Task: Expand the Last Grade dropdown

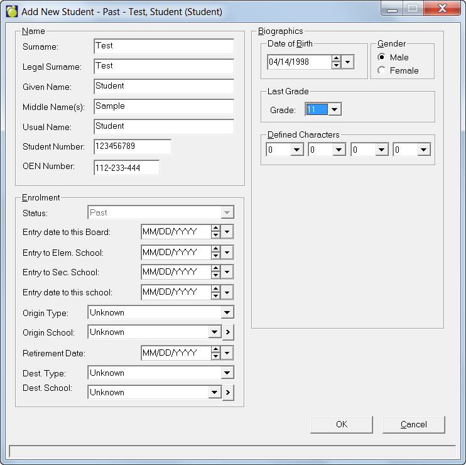Action: [335, 110]
